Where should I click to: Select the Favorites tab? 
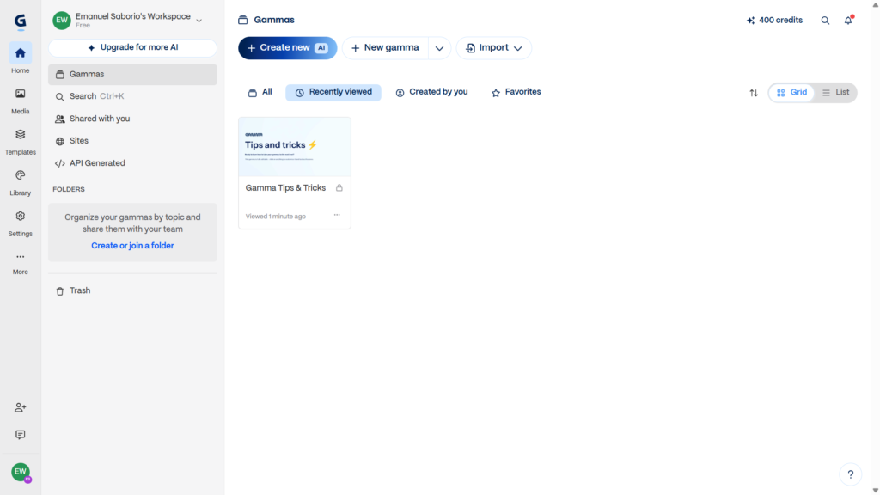516,92
